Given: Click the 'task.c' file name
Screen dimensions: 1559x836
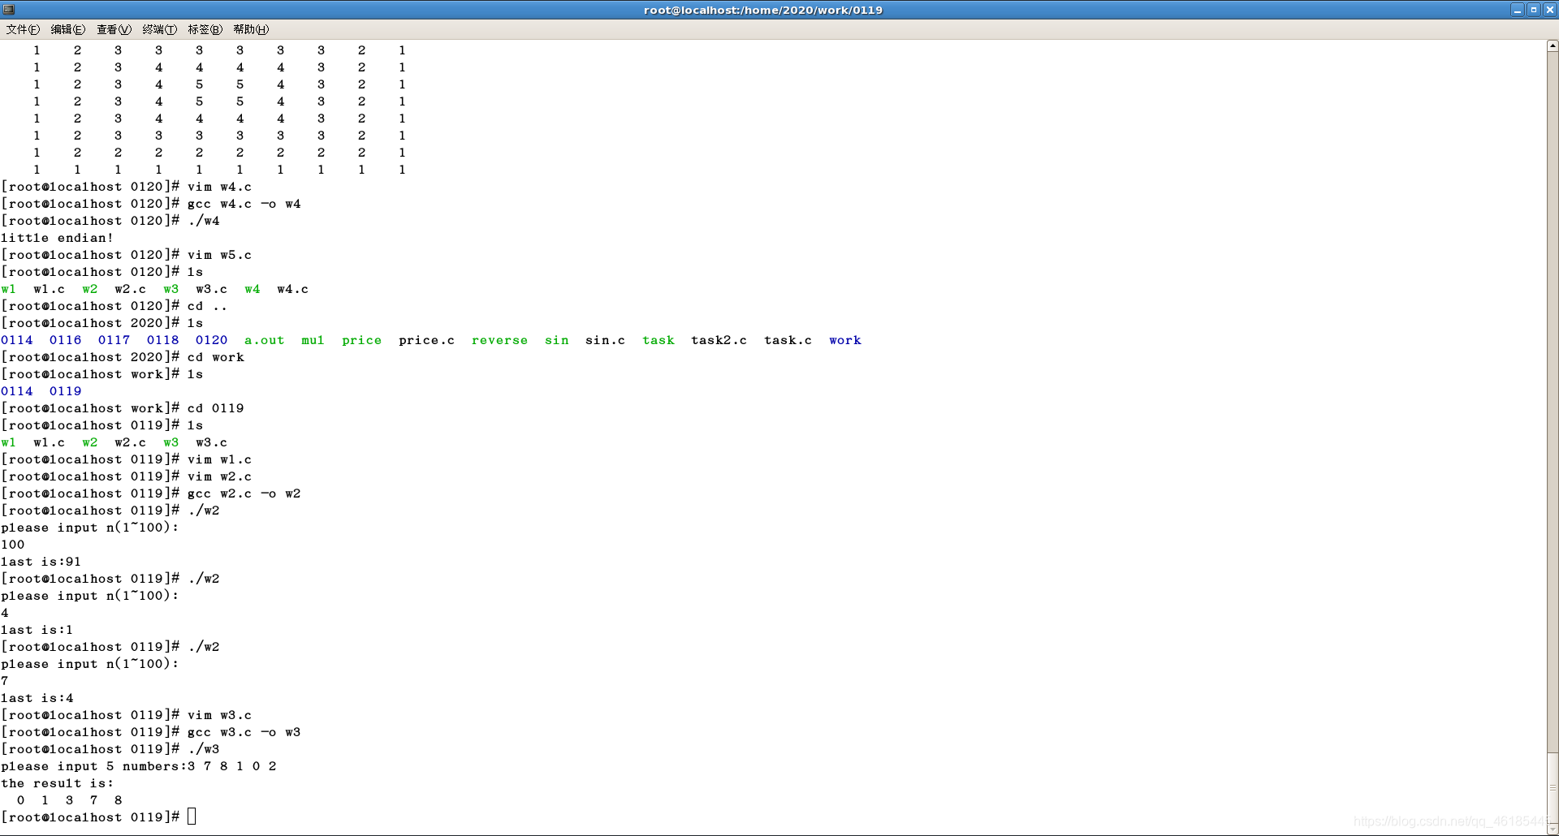Looking at the screenshot, I should (x=788, y=340).
